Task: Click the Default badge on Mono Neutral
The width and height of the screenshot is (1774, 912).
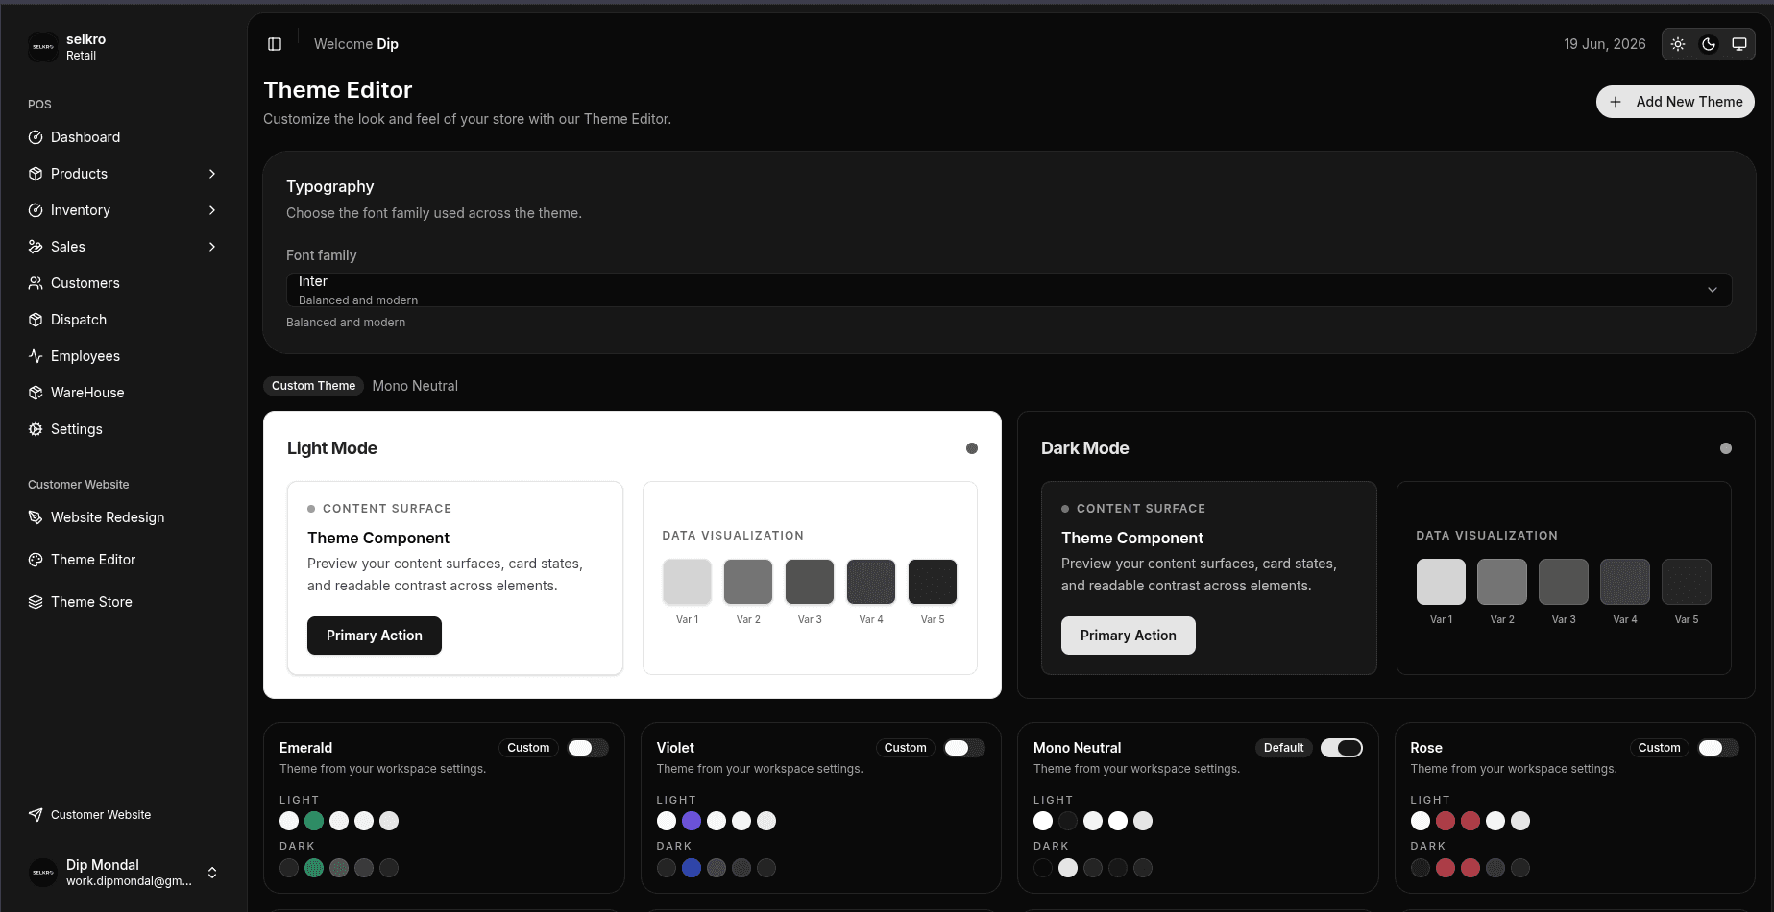Action: 1283,748
